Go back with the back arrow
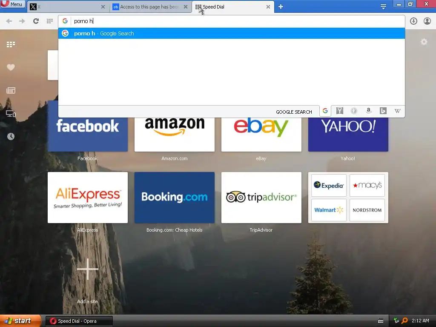Image resolution: width=436 pixels, height=327 pixels. [x=9, y=21]
